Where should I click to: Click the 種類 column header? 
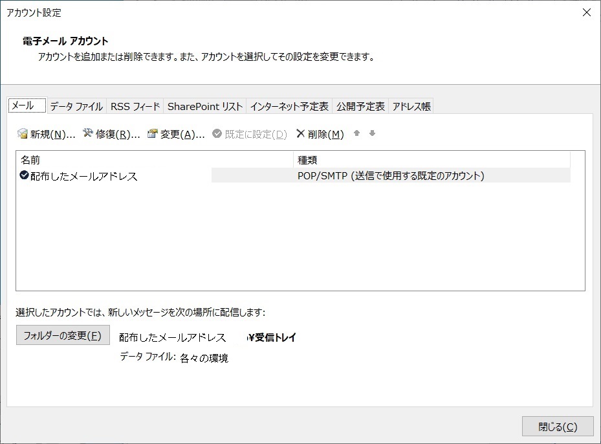coord(431,160)
